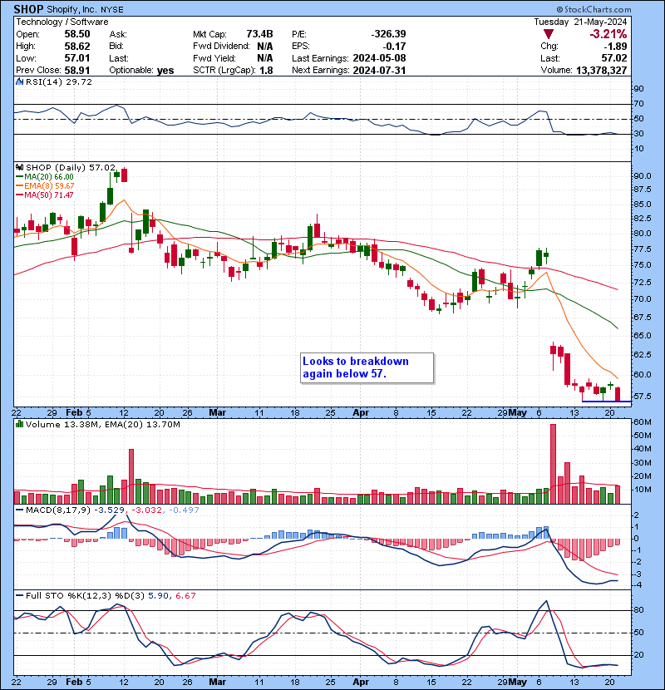The width and height of the screenshot is (665, 690).
Task: Click the Last Earnings date 2024-05-08
Action: [379, 58]
